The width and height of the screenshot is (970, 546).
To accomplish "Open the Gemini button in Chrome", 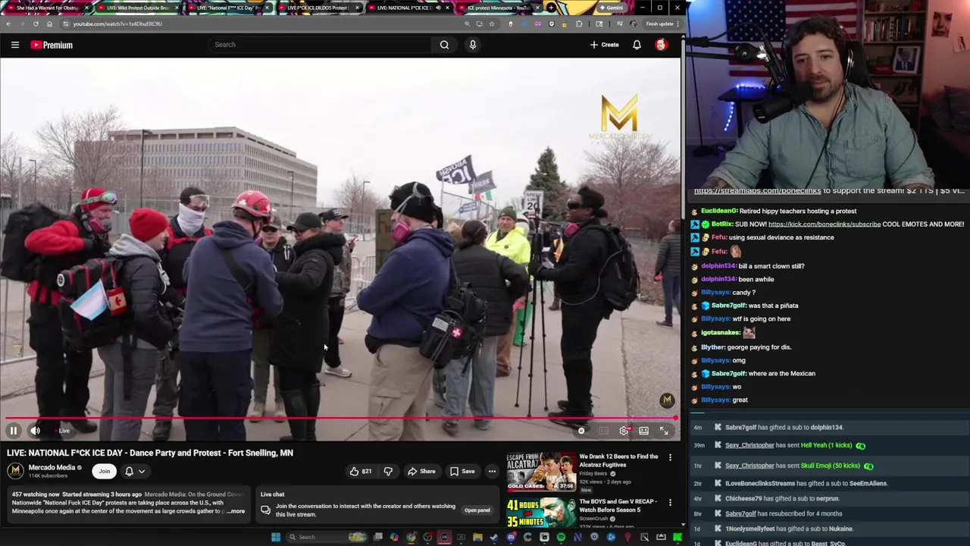I will point(610,8).
